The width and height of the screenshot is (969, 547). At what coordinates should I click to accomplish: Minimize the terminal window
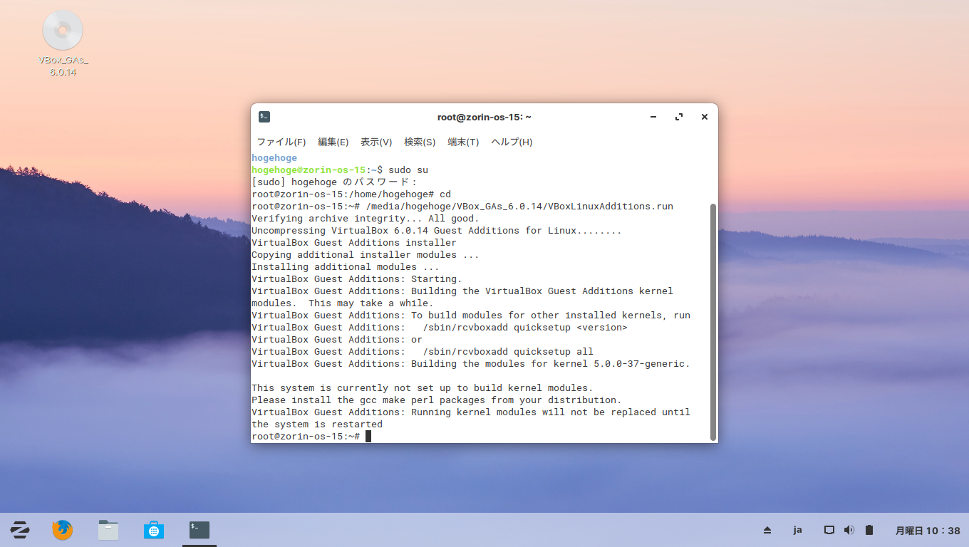click(653, 117)
